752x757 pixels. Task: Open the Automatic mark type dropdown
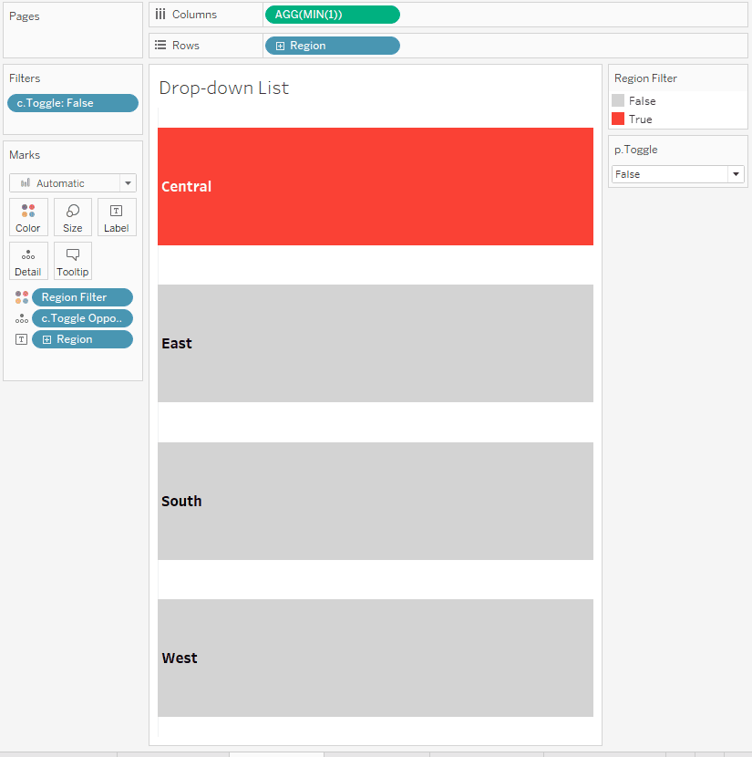click(x=73, y=183)
